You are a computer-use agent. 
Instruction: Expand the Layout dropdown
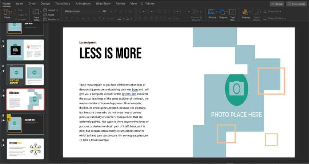[x=53, y=10]
